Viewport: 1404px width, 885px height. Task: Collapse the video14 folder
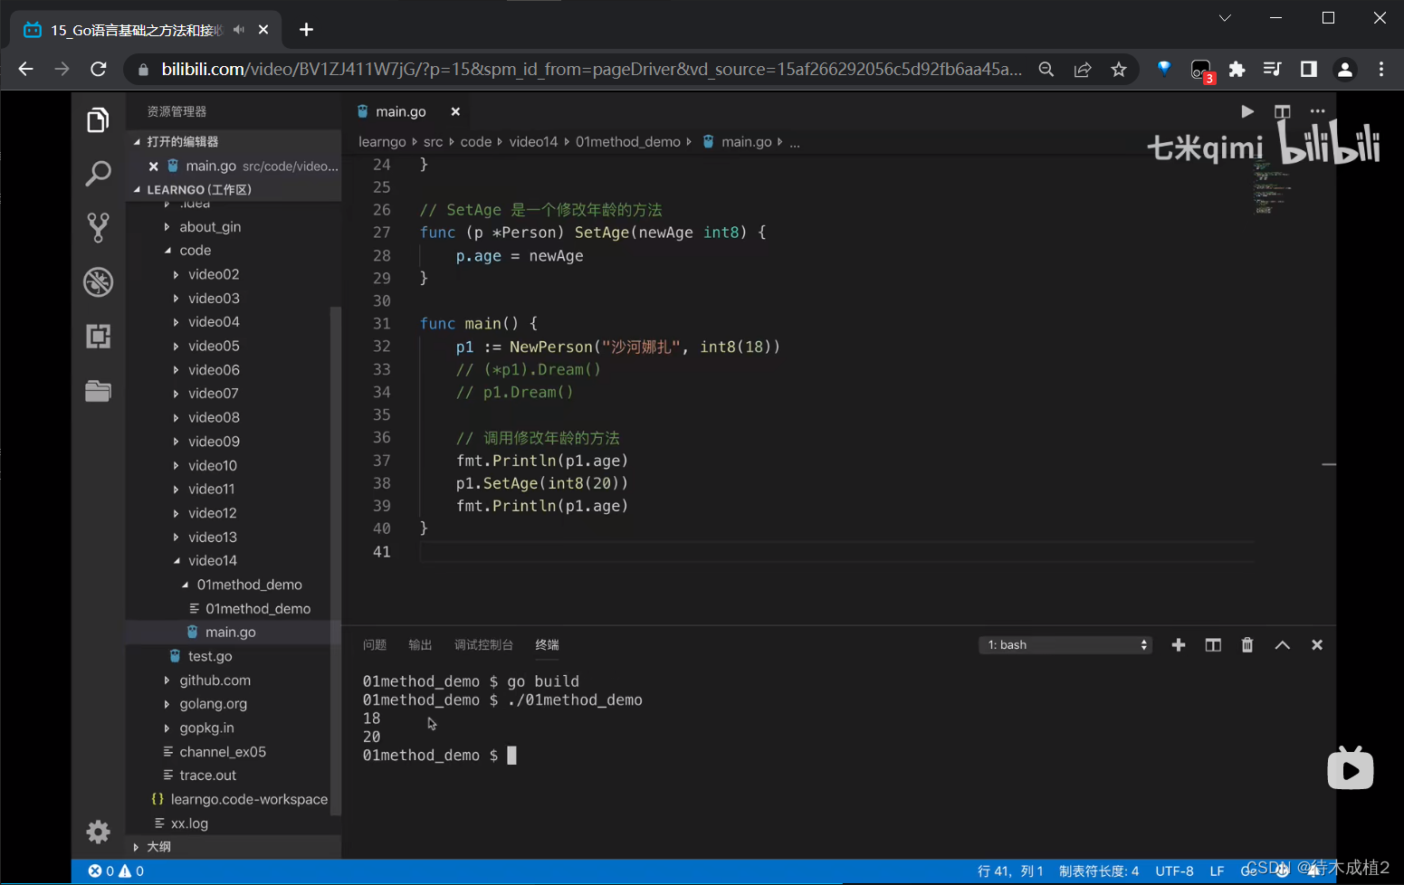click(x=213, y=560)
